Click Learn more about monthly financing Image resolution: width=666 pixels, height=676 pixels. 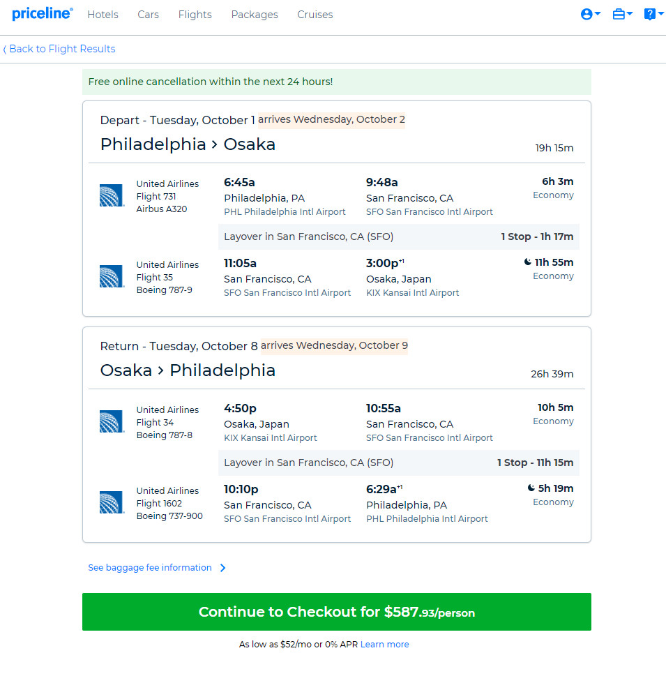click(384, 644)
